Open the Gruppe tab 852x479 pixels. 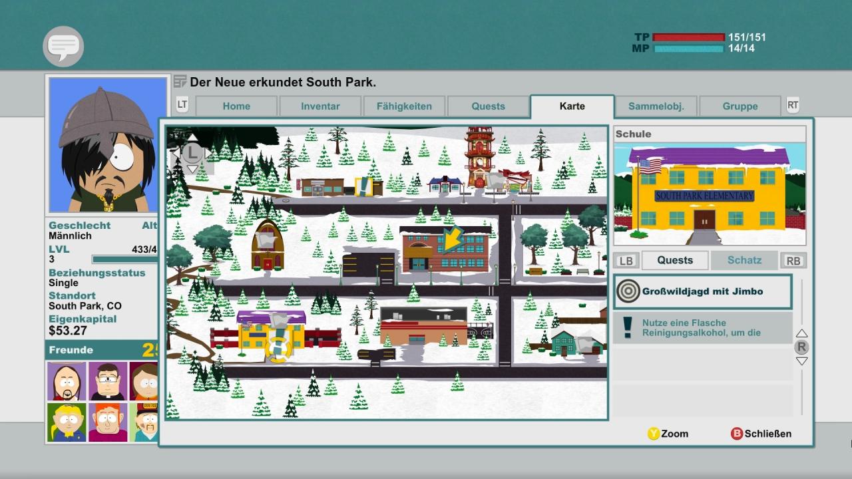[740, 106]
